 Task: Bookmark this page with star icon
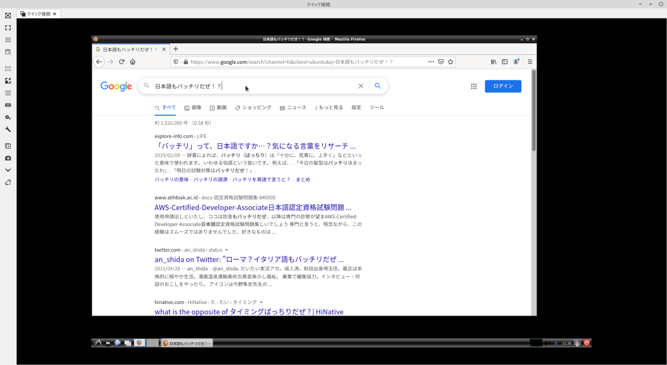click(x=451, y=62)
